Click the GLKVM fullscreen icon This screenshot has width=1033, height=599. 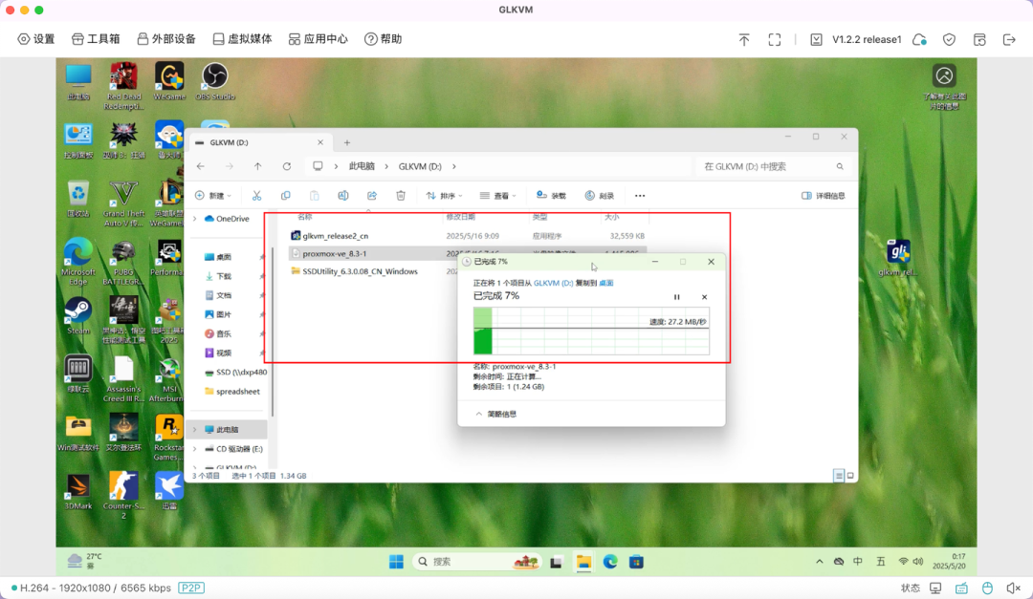(775, 39)
